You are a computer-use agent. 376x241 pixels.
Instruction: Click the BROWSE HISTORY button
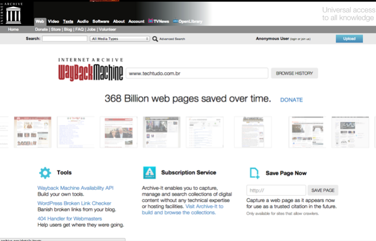[294, 73]
